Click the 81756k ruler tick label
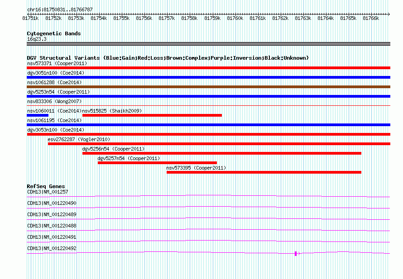Viewport: 403px width, 279px height. point(144,18)
